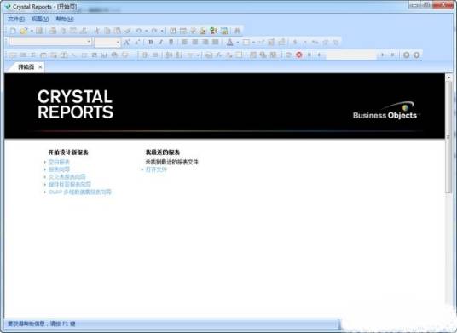This screenshot has height=333, width=457.
Task: Click the Insert Chart icon
Action: [105, 55]
